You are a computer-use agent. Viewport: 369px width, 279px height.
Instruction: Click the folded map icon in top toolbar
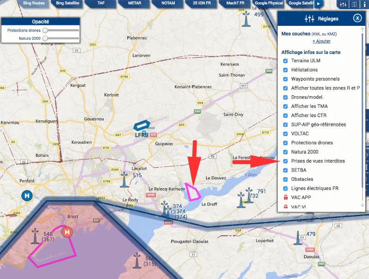354,5
